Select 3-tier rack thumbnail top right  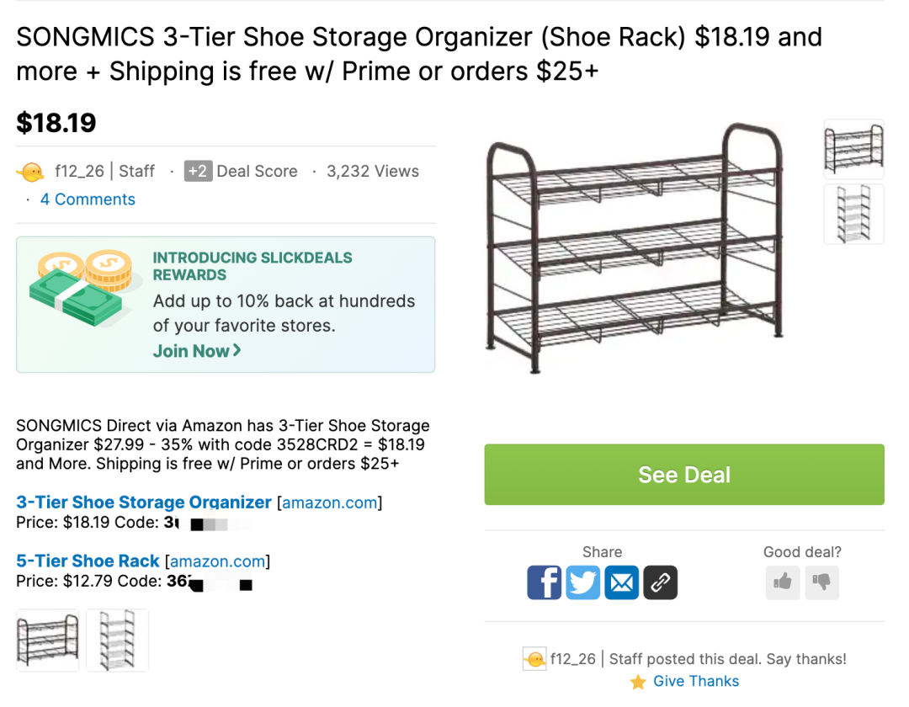click(853, 149)
